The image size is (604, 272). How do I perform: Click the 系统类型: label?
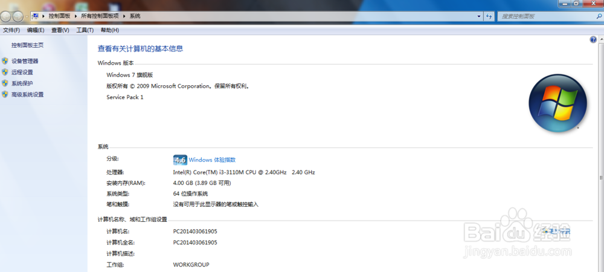coord(118,193)
